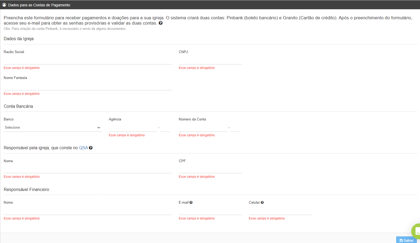Click the user icon in the header bar
Viewport: 420px width, 243px height.
click(4, 5)
